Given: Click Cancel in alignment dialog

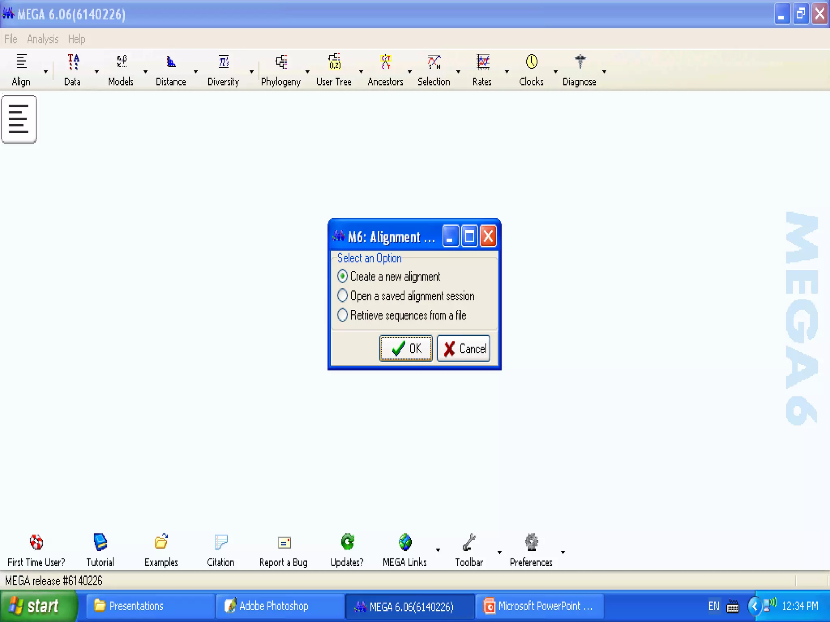Looking at the screenshot, I should click(464, 348).
